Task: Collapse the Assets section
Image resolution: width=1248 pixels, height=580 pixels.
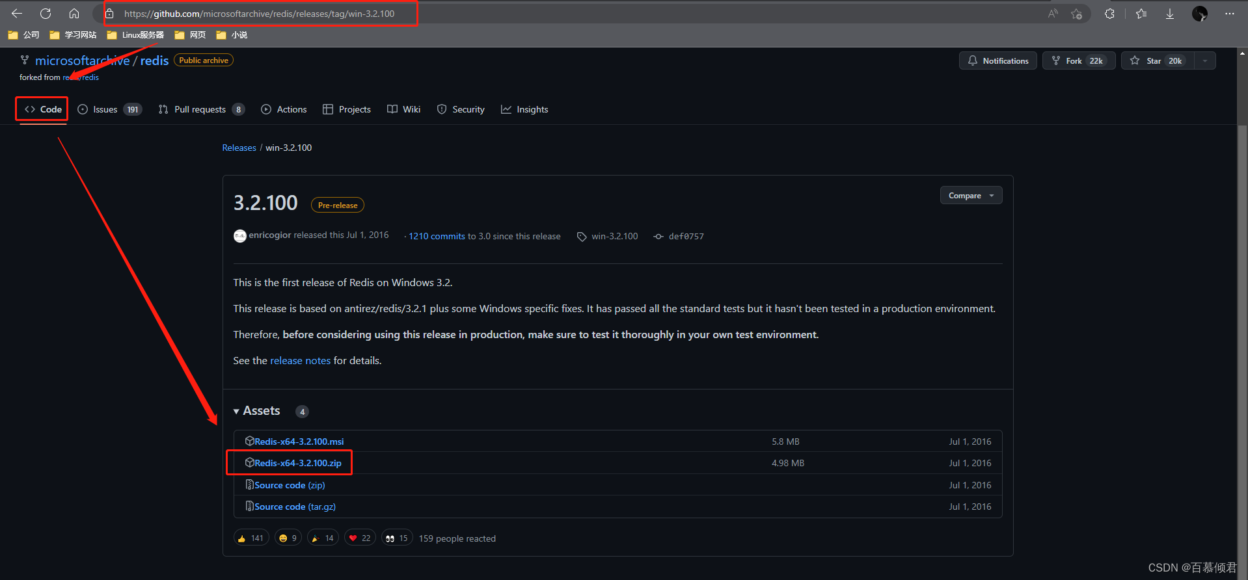Action: (257, 411)
